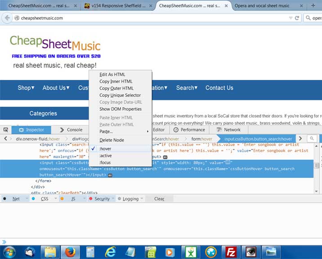Open the Shop dropdown menu

(x=26, y=88)
